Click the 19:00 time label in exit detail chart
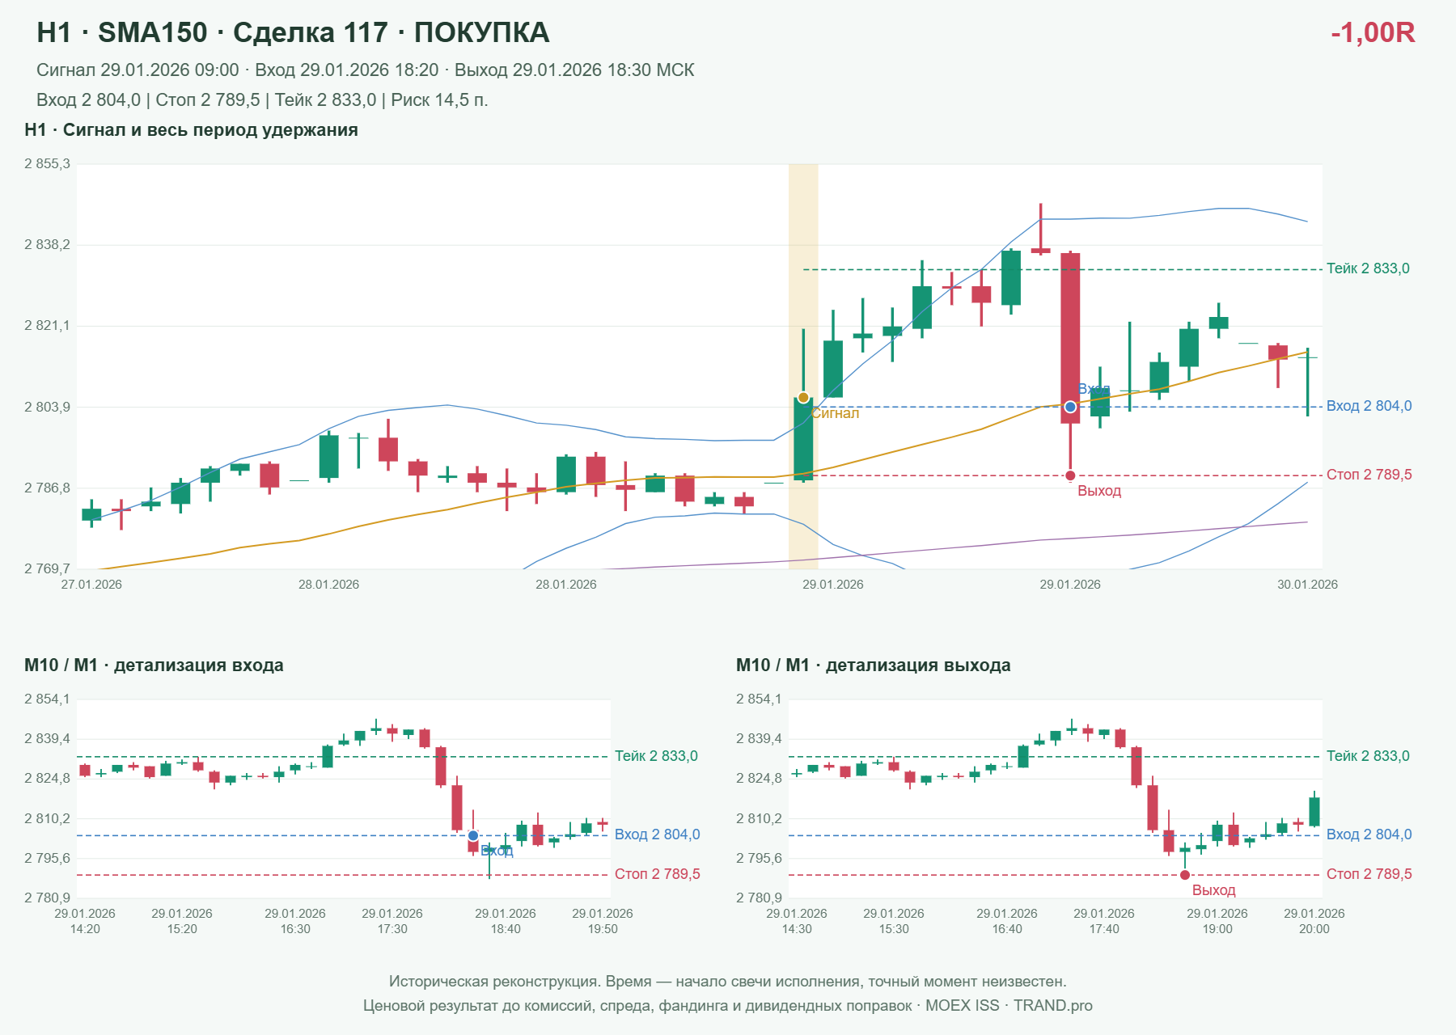The height and width of the screenshot is (1035, 1456). coord(1217,929)
